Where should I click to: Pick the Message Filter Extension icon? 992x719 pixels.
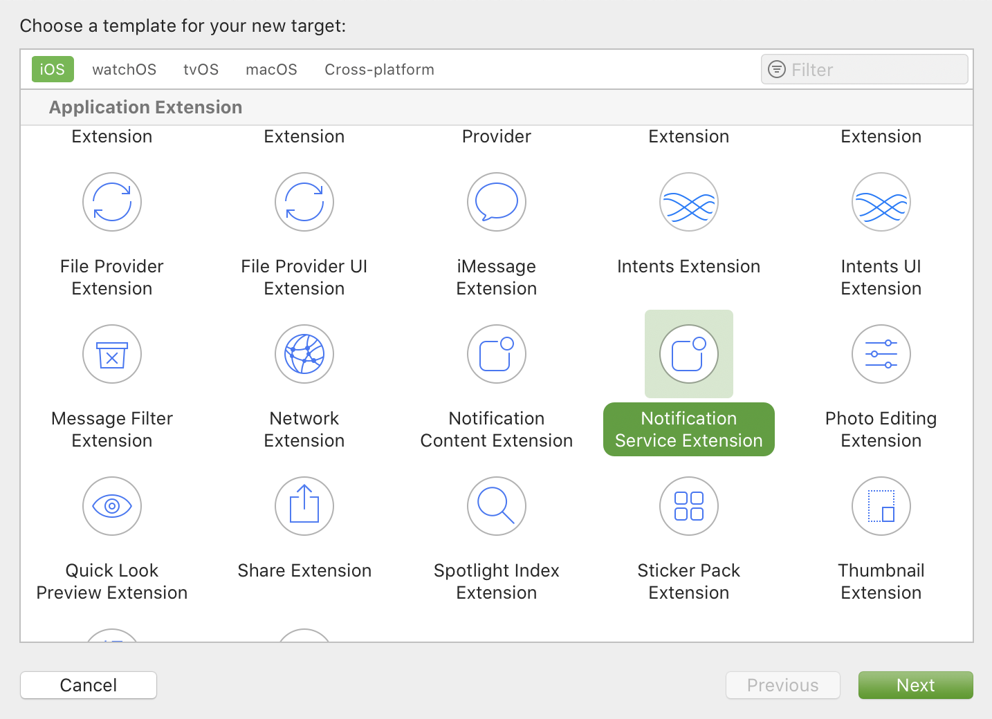(x=112, y=354)
